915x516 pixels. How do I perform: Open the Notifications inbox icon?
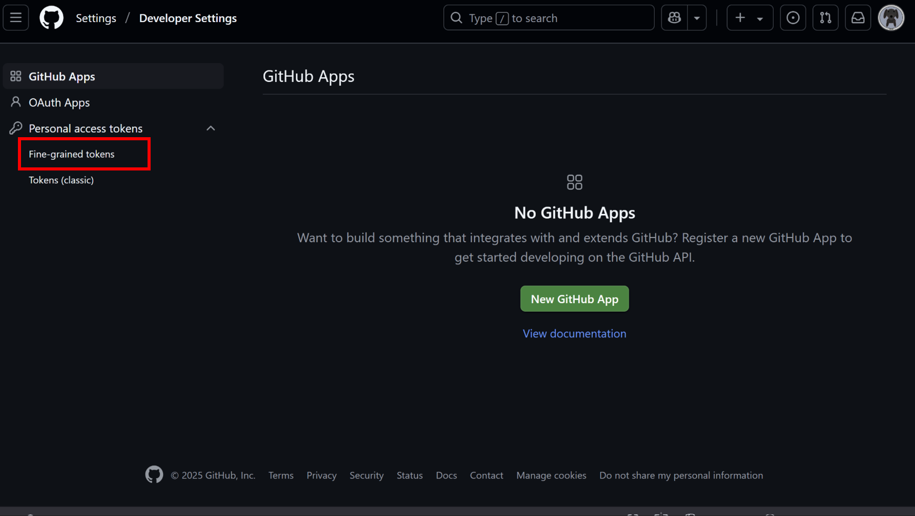[x=858, y=18]
